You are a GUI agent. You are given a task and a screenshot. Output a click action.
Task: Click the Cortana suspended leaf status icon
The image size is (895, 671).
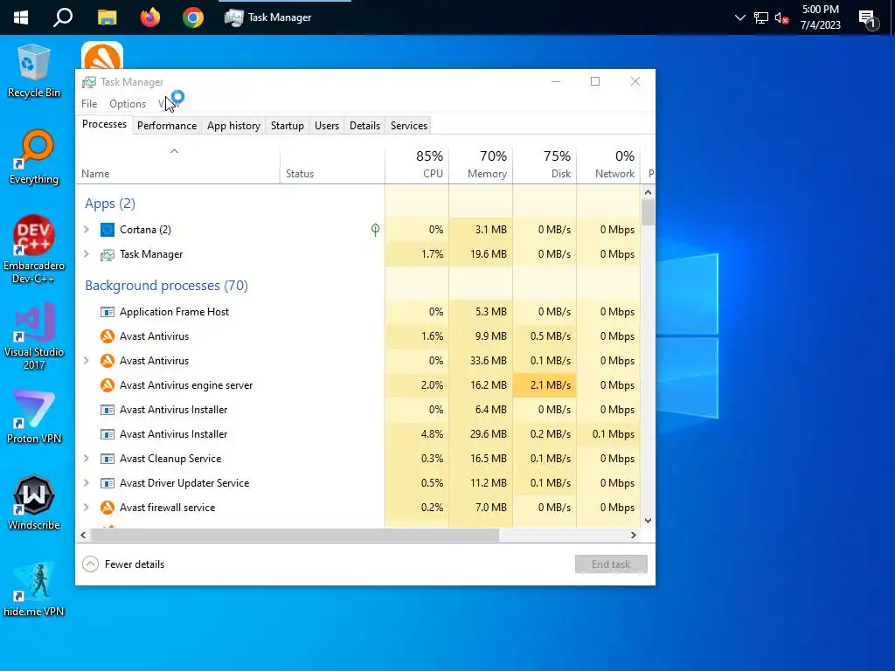(375, 230)
